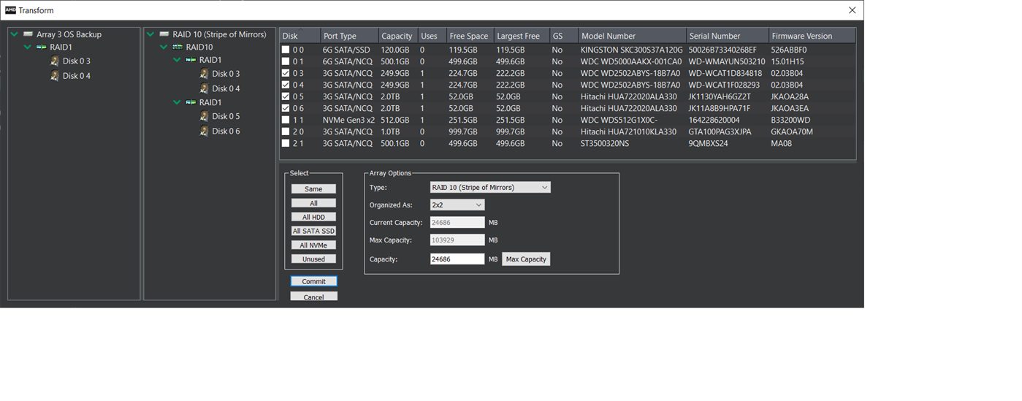The width and height of the screenshot is (1022, 401).
Task: Tick the checkbox for NVMe disk 1 1
Action: pyautogui.click(x=286, y=120)
